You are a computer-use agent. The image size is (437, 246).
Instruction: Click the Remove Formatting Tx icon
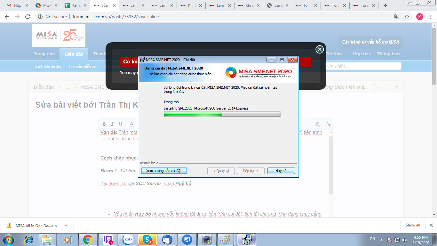317,124
